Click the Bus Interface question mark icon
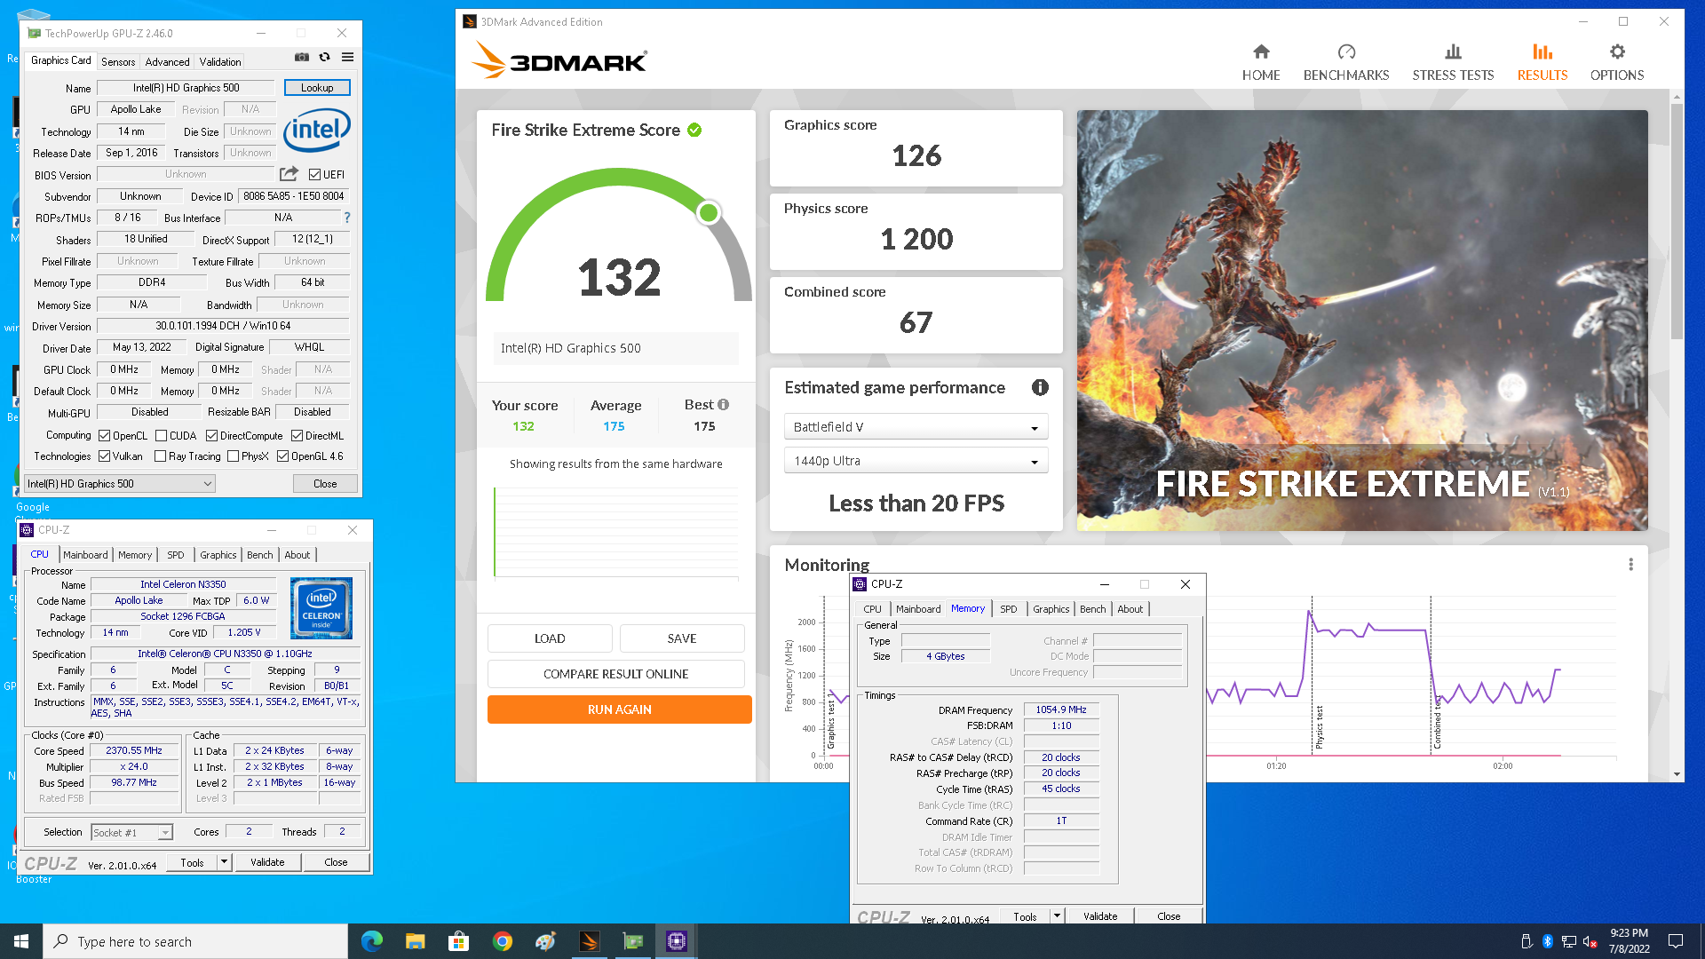1705x959 pixels. coord(347,218)
